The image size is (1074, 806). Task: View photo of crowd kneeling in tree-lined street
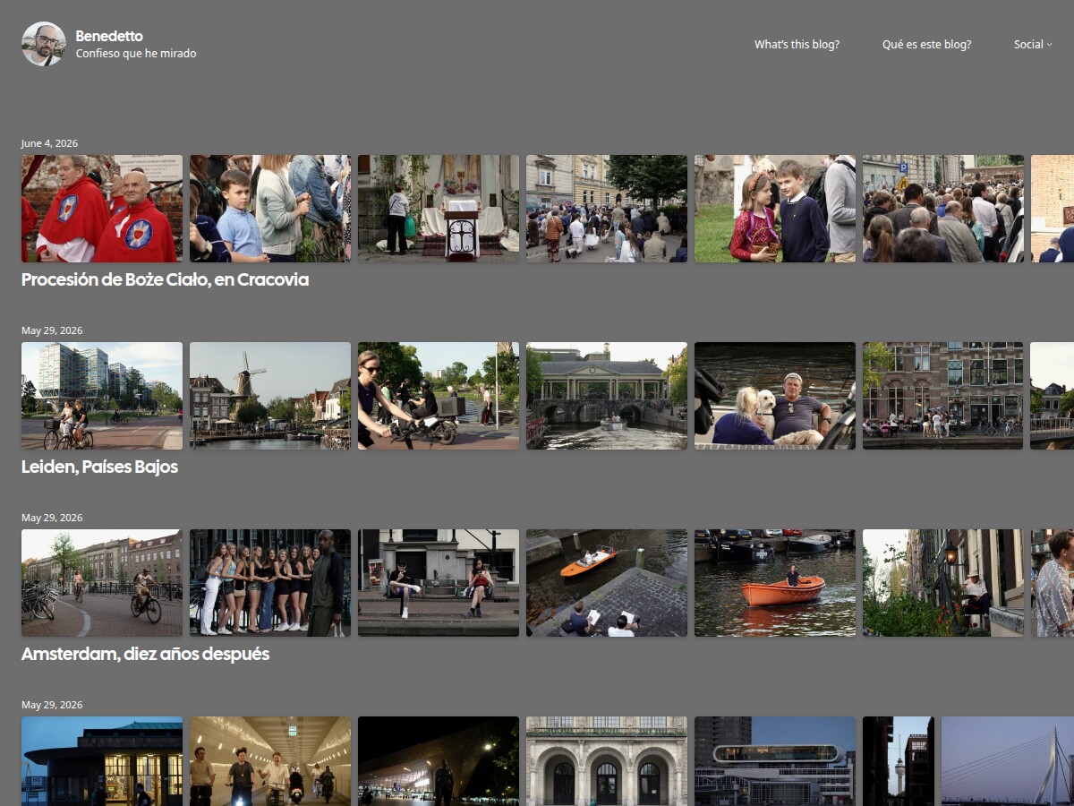(607, 209)
